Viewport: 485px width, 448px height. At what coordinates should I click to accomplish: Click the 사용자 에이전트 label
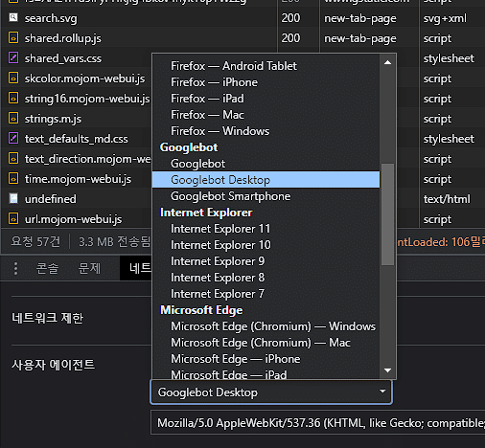(x=54, y=365)
